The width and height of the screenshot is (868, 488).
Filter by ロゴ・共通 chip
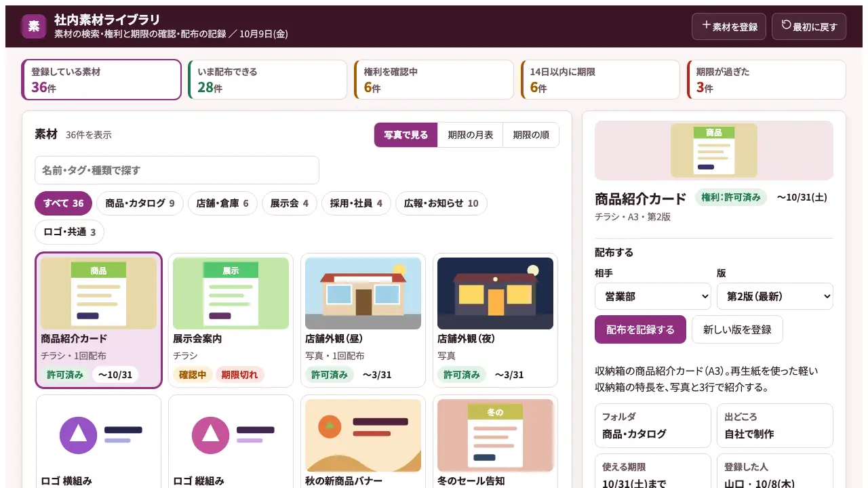click(69, 232)
